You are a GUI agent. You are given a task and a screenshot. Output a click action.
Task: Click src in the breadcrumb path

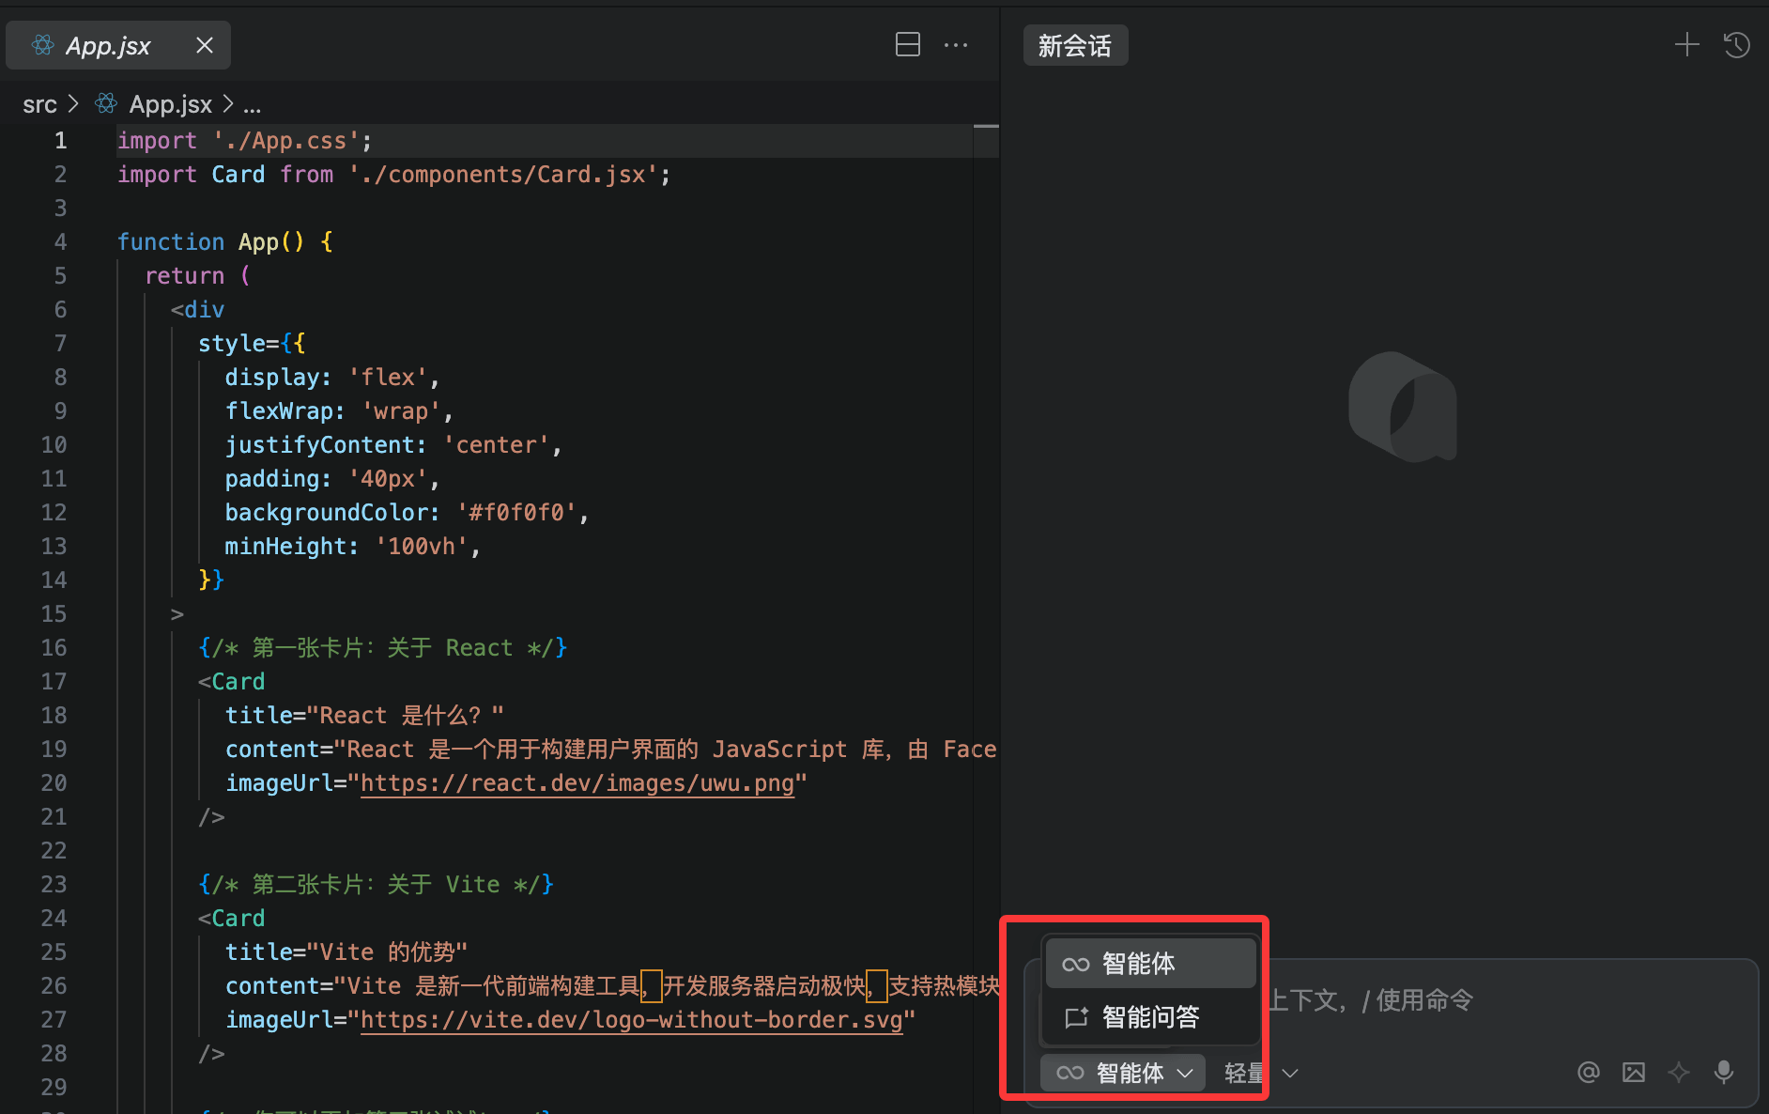tap(39, 104)
